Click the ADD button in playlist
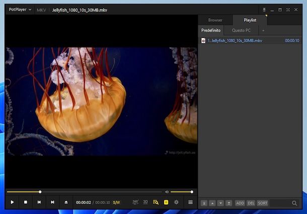Viewport: 307px width, 214px height. tap(240, 203)
